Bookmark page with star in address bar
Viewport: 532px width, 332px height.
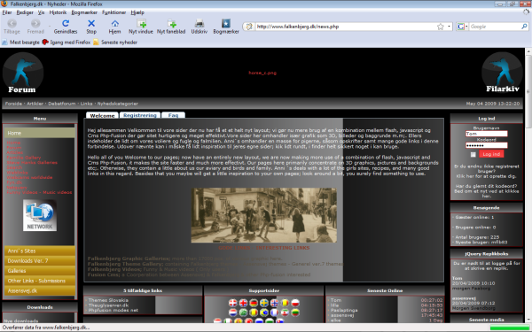(441, 27)
